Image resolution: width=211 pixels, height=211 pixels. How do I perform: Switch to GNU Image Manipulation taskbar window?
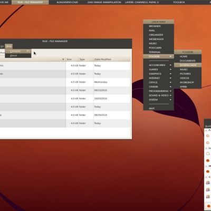pyautogui.click(x=104, y=2)
